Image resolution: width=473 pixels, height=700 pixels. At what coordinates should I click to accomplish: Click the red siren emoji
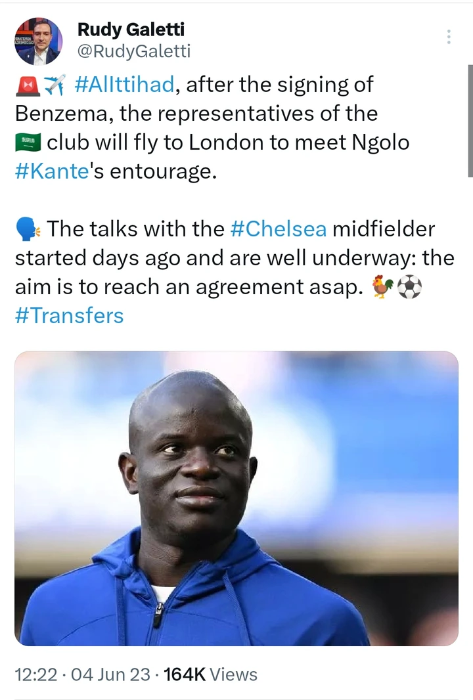(x=27, y=85)
